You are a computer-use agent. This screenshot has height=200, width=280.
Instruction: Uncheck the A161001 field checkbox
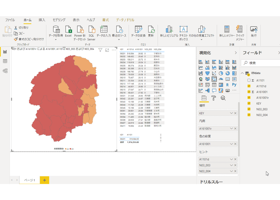(x=249, y=92)
